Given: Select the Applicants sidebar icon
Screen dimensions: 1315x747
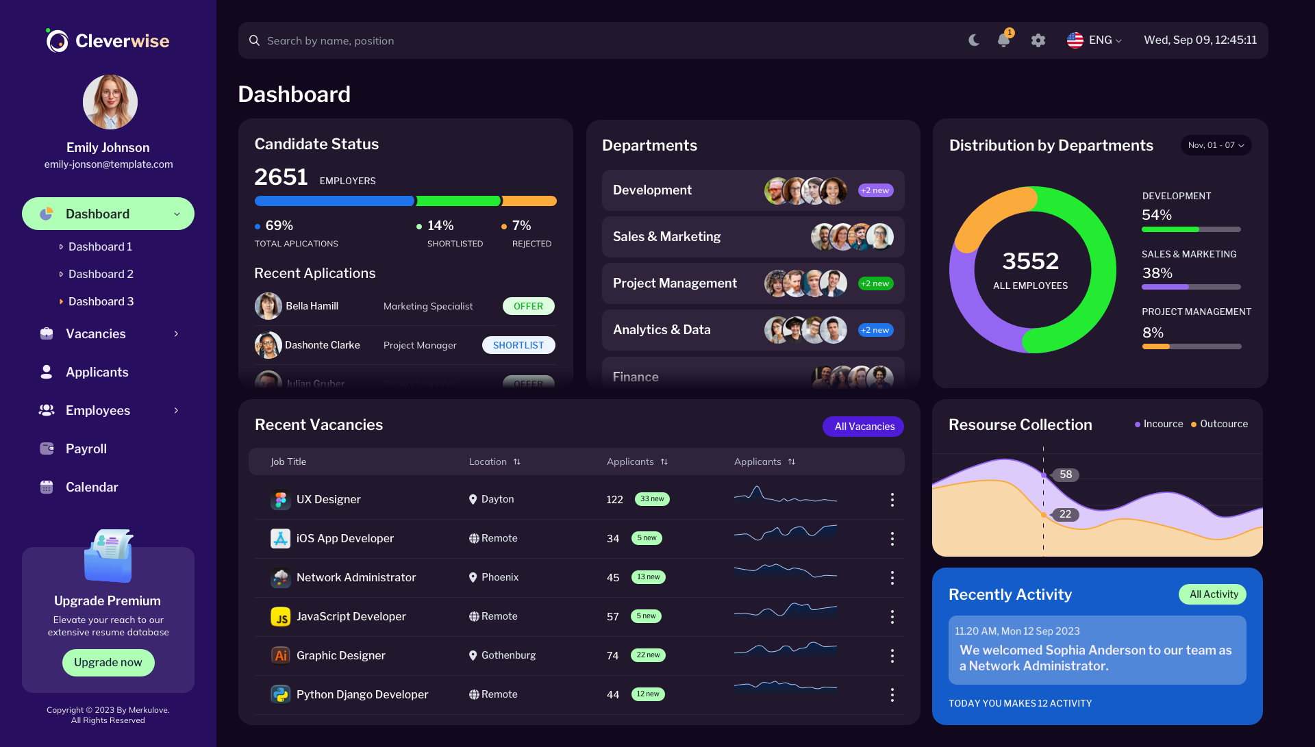Looking at the screenshot, I should pyautogui.click(x=46, y=372).
